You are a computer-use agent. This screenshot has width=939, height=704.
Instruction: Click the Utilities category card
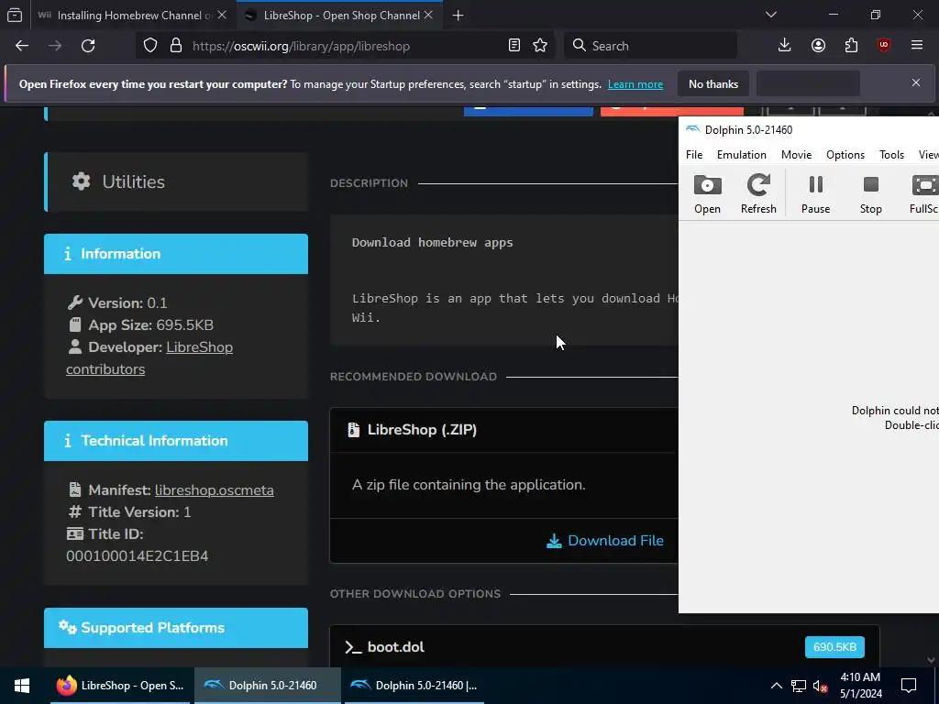click(176, 182)
